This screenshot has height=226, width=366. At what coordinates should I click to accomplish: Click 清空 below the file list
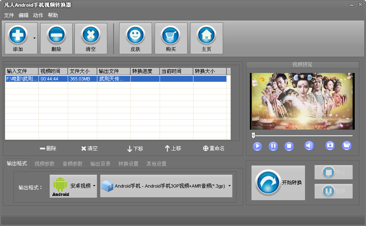coord(89,148)
